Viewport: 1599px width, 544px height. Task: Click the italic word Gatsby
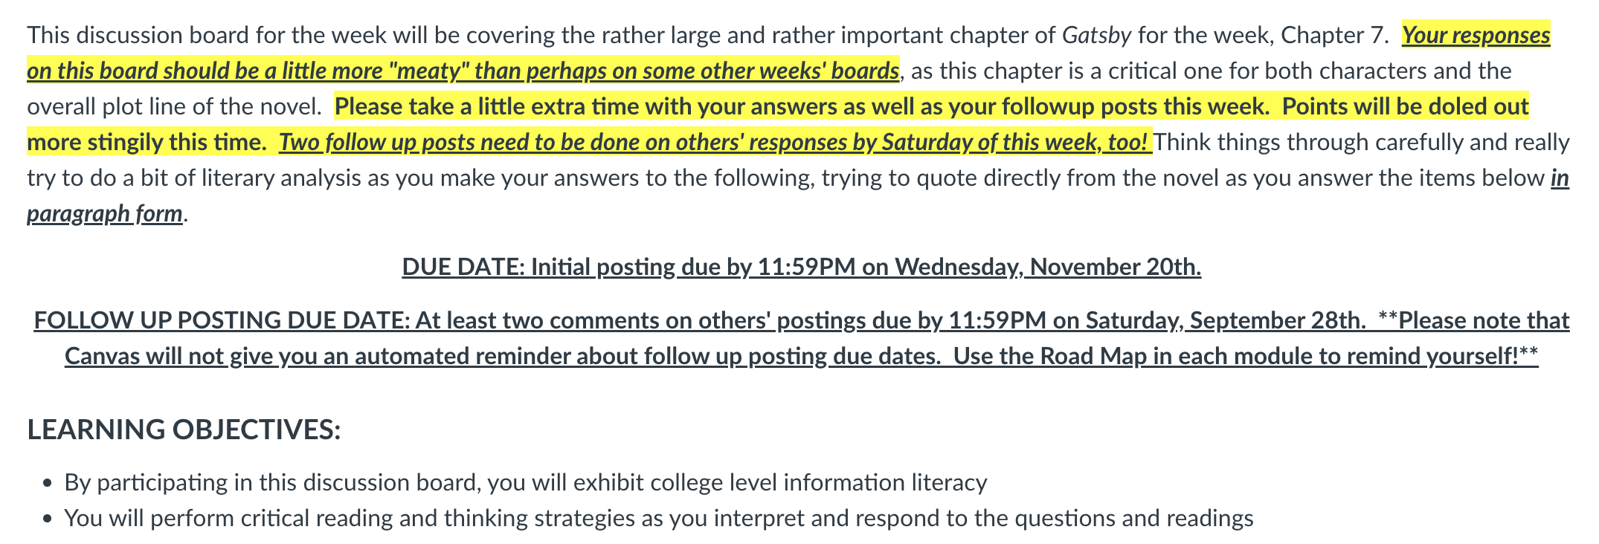pos(1096,35)
